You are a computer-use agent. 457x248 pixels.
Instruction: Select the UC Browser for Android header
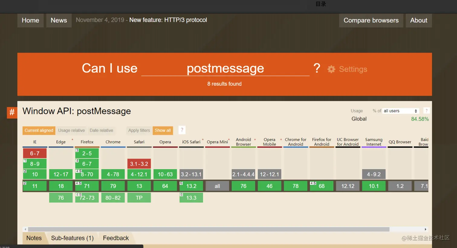pos(348,142)
